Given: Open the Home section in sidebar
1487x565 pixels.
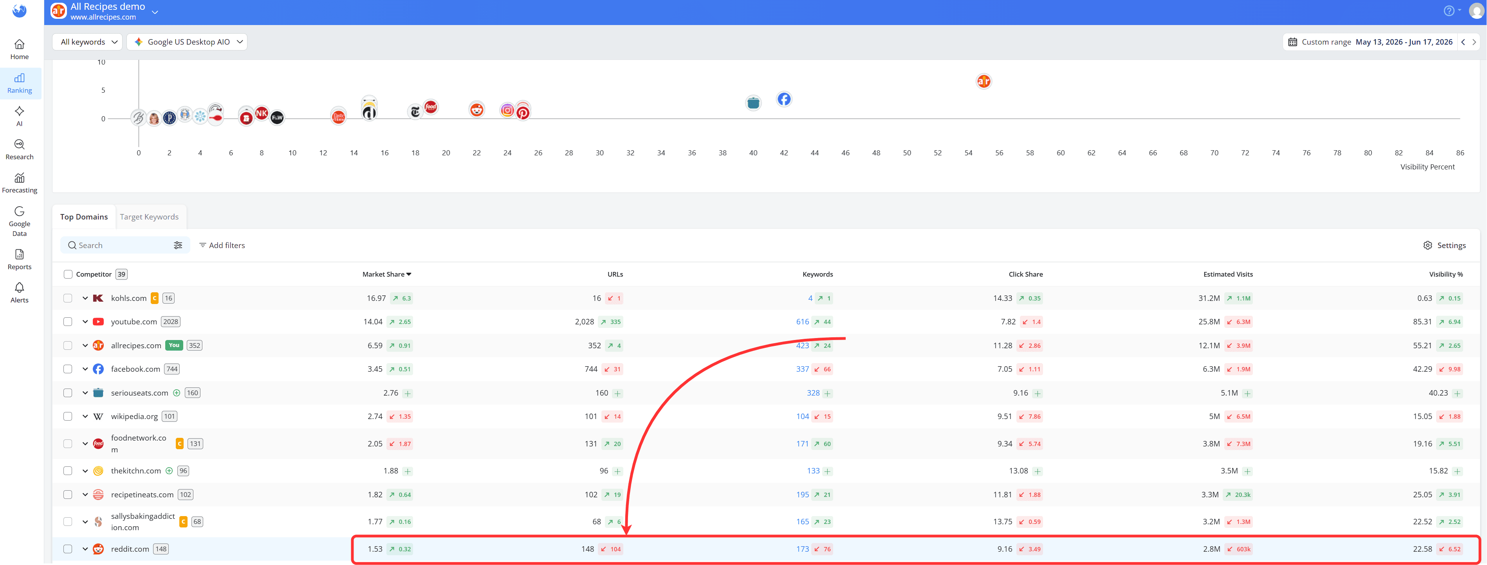Looking at the screenshot, I should click(19, 50).
